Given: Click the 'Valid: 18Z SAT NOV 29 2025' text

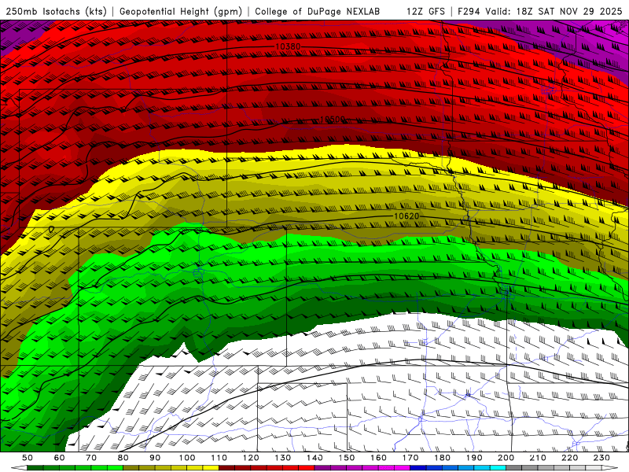Looking at the screenshot, I should click(x=554, y=11).
